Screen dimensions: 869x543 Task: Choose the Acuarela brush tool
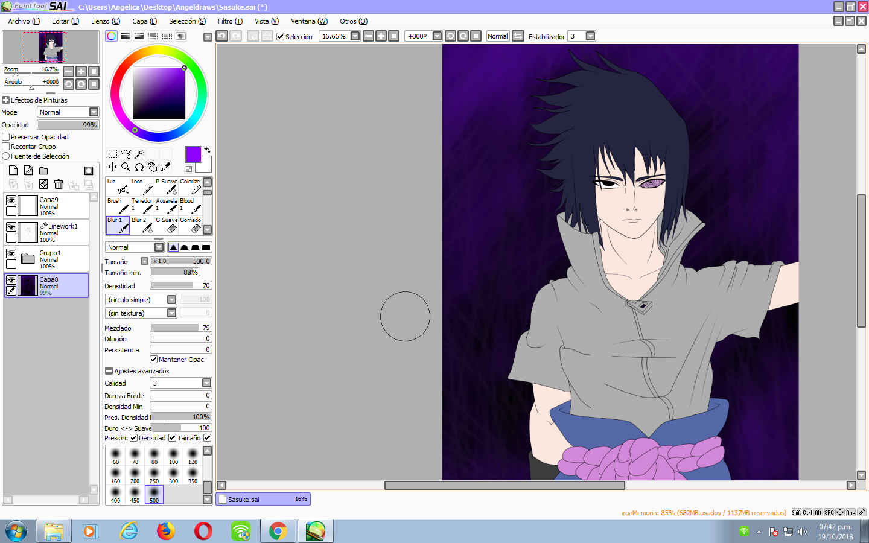(x=166, y=206)
